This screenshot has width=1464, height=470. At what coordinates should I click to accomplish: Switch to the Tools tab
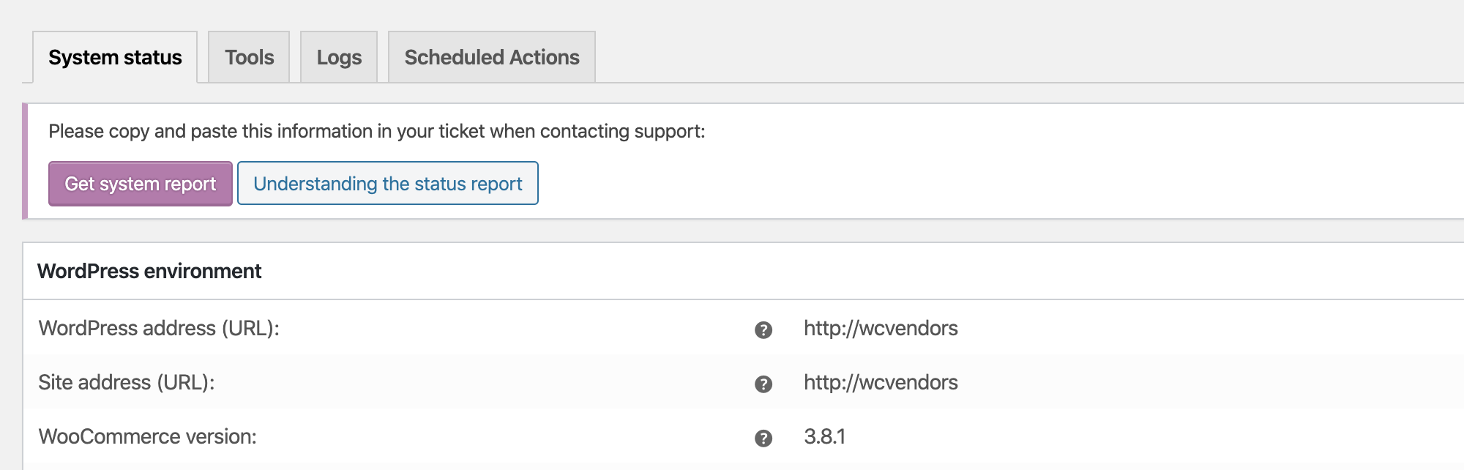coord(249,57)
